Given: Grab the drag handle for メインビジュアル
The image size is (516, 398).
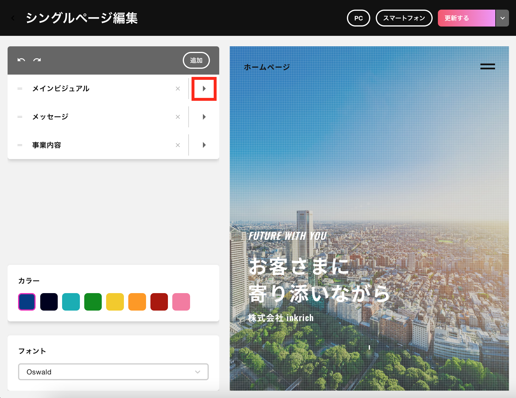Looking at the screenshot, I should [20, 89].
